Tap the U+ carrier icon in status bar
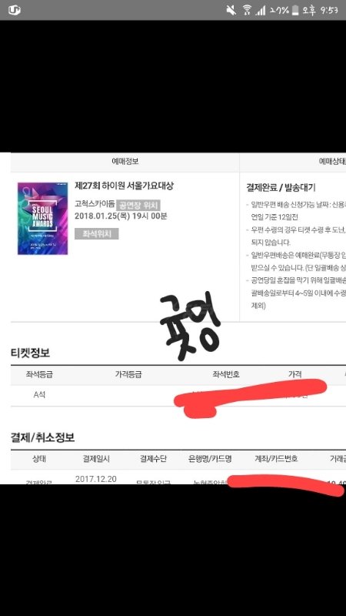 click(14, 10)
